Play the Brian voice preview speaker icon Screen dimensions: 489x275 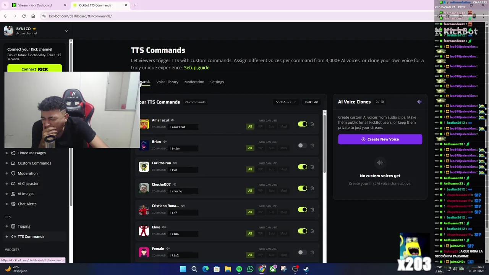(165, 142)
